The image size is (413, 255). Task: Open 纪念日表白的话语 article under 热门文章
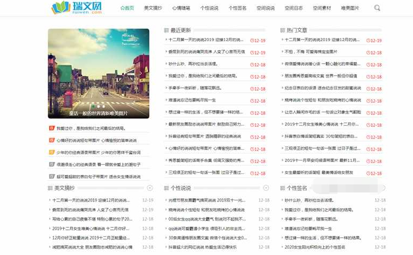pyautogui.click(x=323, y=88)
